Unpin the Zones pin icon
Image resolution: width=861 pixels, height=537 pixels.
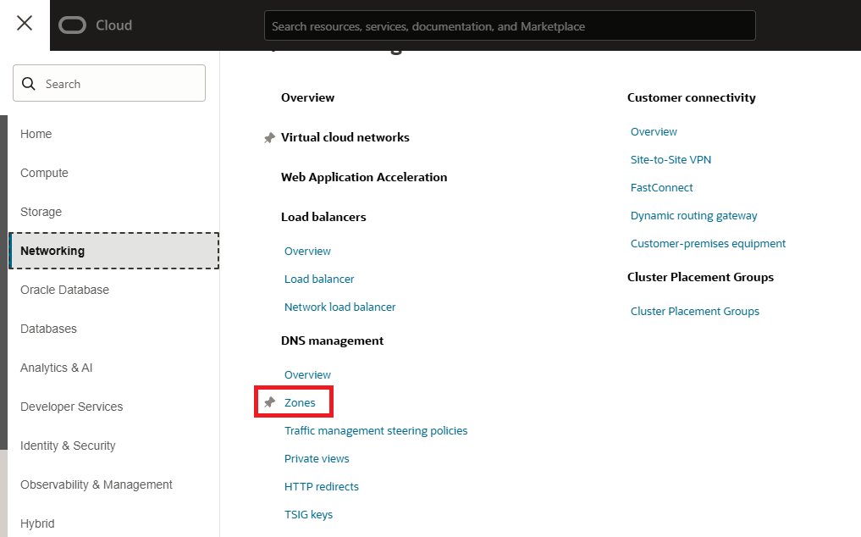[269, 403]
